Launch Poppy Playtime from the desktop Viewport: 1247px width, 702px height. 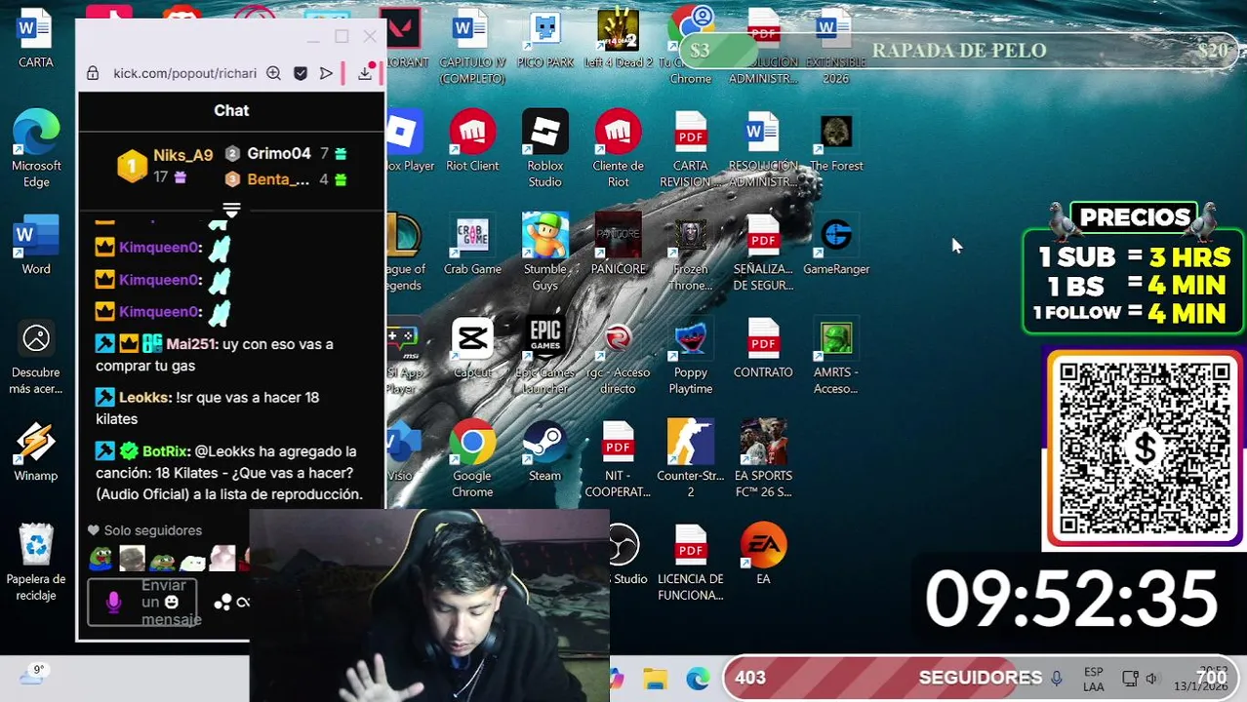[x=690, y=355]
